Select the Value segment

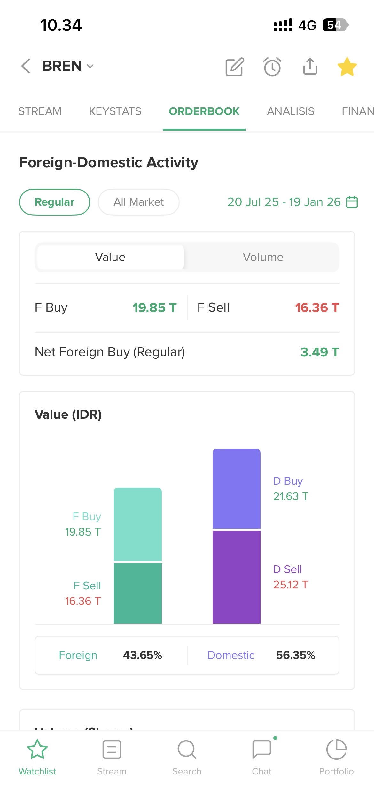[110, 257]
